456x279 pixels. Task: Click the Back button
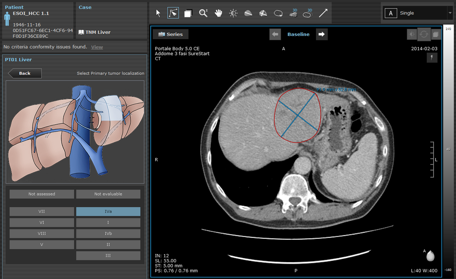[x=25, y=73]
